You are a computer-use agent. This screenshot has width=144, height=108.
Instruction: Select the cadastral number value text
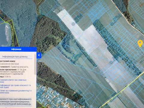pos(10,64)
